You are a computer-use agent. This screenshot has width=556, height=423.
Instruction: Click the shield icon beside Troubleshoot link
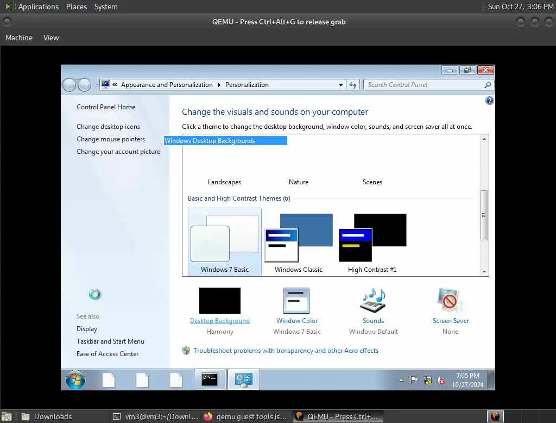tap(186, 351)
